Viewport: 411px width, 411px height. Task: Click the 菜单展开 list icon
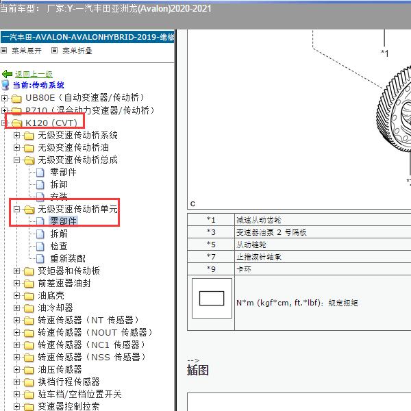[x=3, y=50]
